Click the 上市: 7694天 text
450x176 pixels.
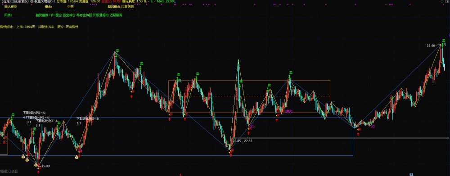pyautogui.click(x=26, y=27)
